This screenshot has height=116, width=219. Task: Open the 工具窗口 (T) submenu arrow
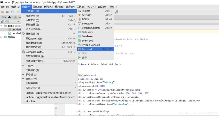click(x=75, y=11)
